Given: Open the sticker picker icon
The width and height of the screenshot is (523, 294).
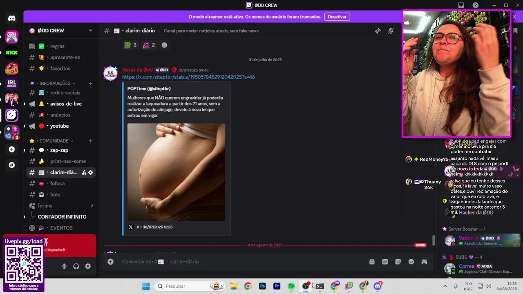Looking at the screenshot, I should click(x=398, y=262).
